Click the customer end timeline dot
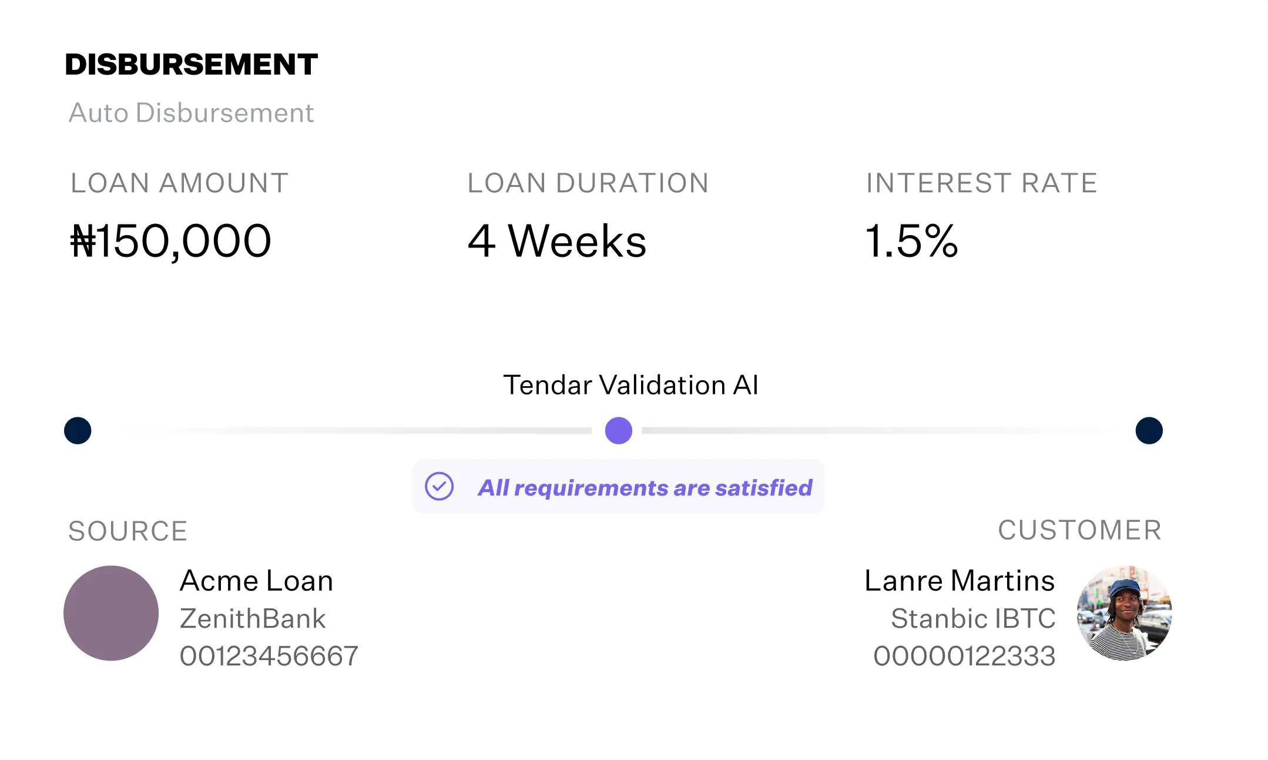 click(x=1149, y=431)
